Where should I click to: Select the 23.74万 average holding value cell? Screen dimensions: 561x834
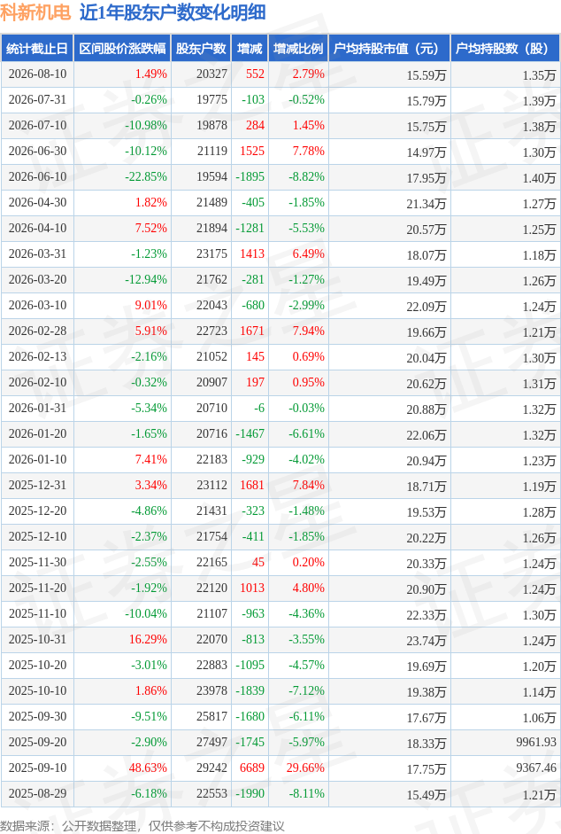pos(427,641)
